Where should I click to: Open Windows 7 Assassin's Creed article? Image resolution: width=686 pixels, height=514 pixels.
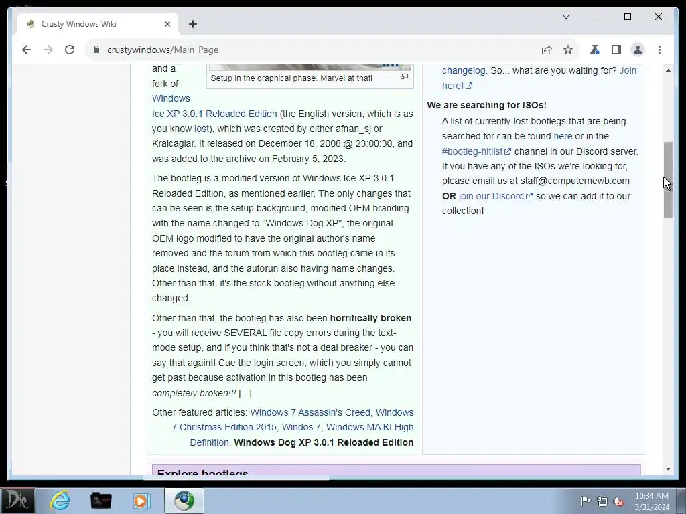[310, 412]
